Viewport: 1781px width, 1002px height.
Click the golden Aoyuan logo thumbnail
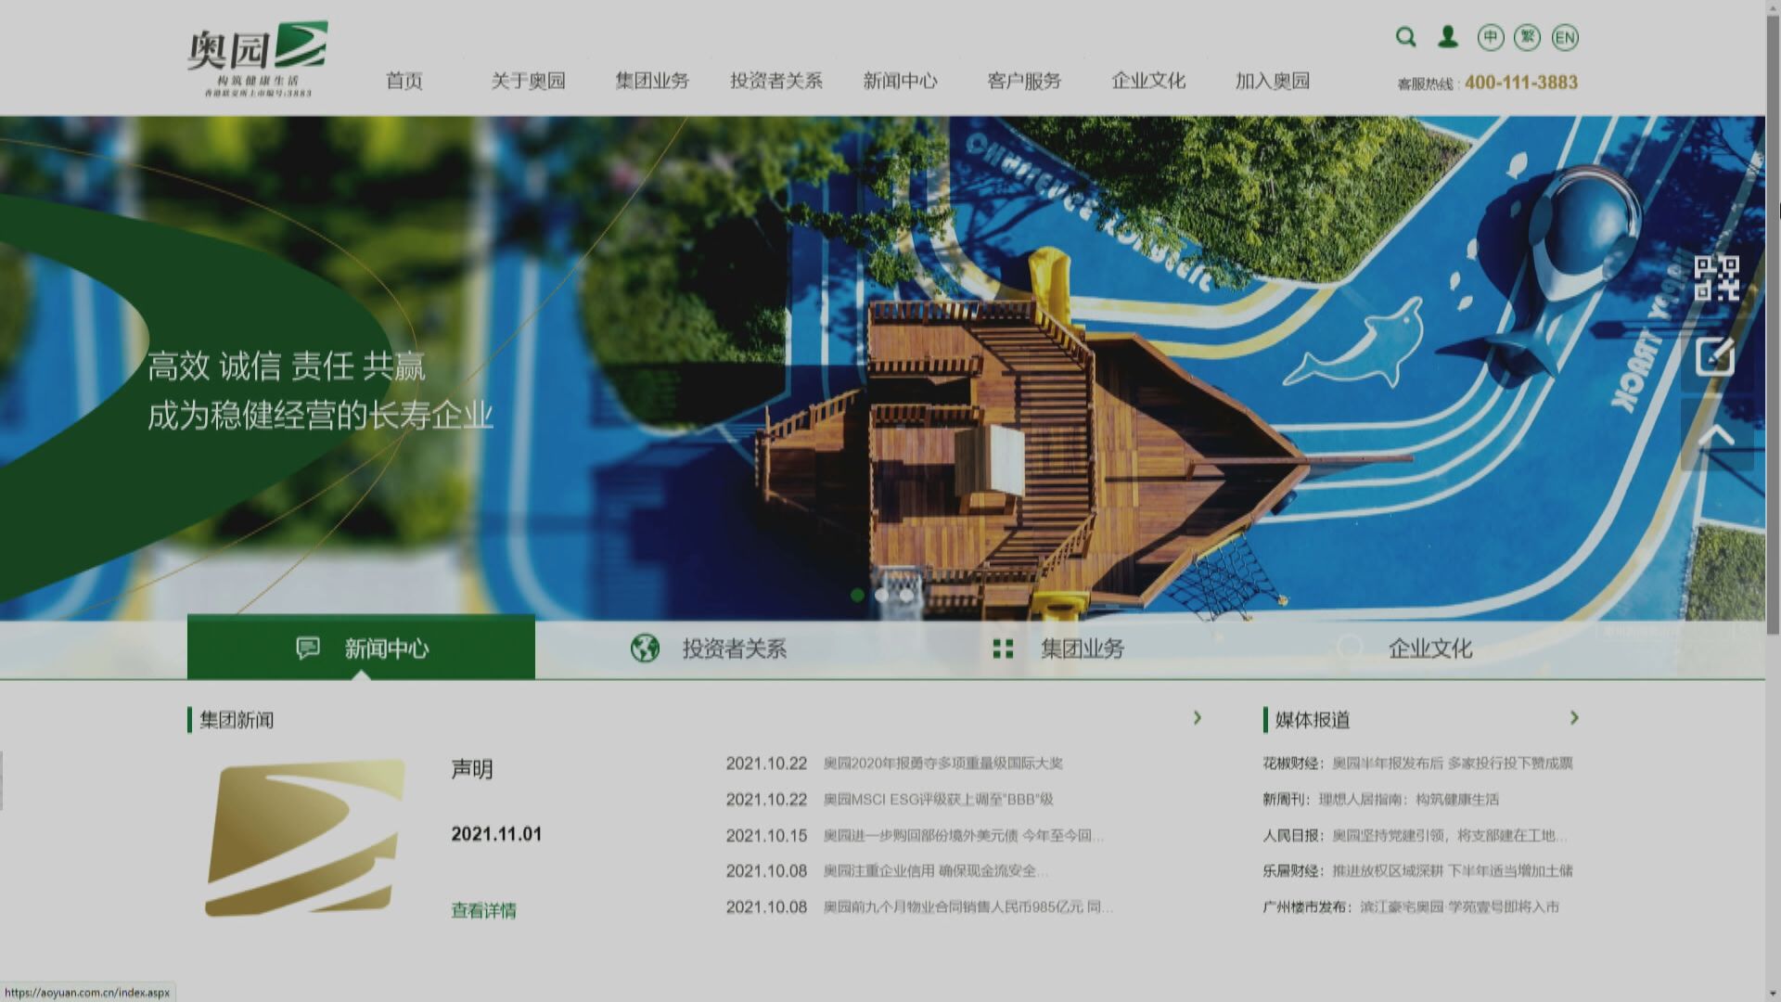point(306,835)
